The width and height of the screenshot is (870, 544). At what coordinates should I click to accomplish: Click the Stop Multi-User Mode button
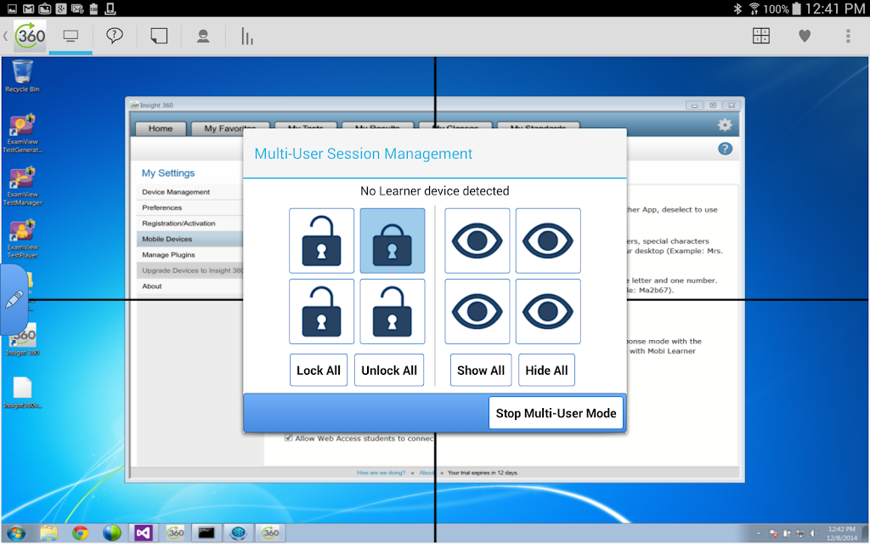556,413
